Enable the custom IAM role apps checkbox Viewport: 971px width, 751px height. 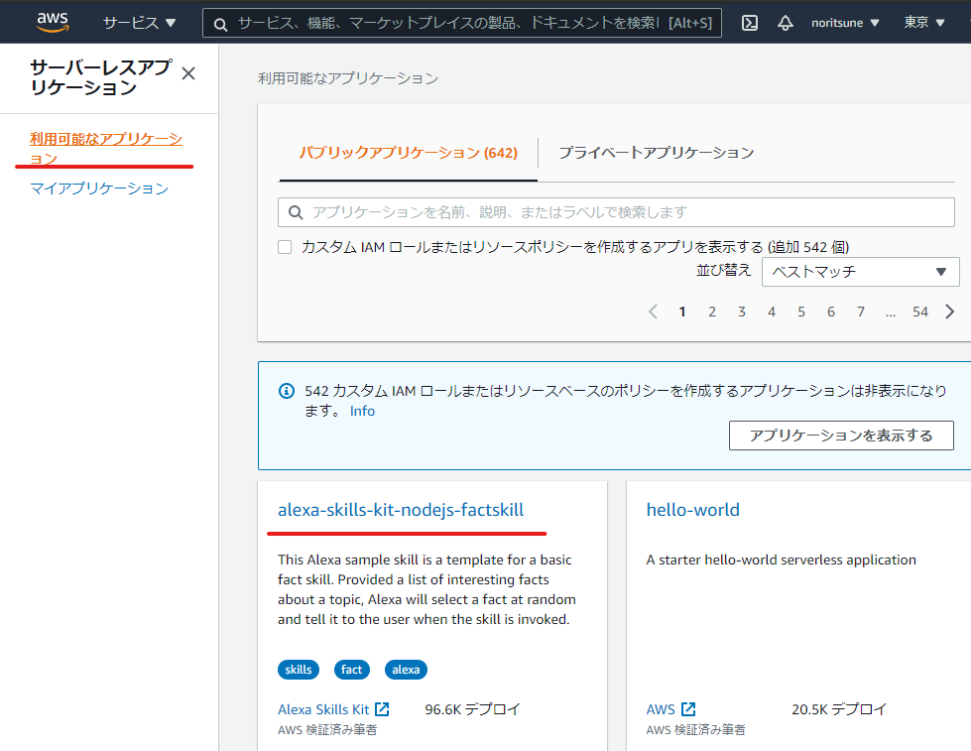285,247
